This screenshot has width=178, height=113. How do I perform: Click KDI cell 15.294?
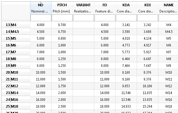click(148, 106)
